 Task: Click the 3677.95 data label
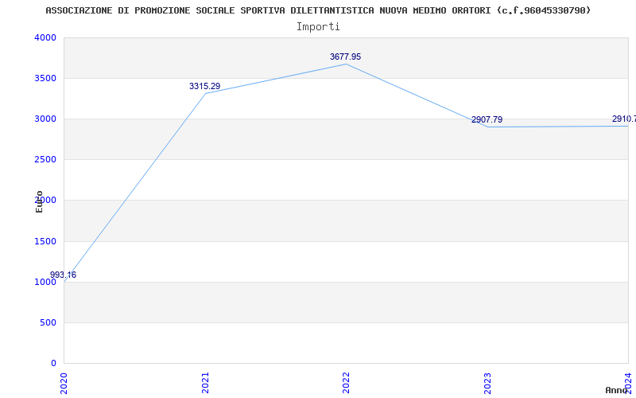click(x=345, y=57)
